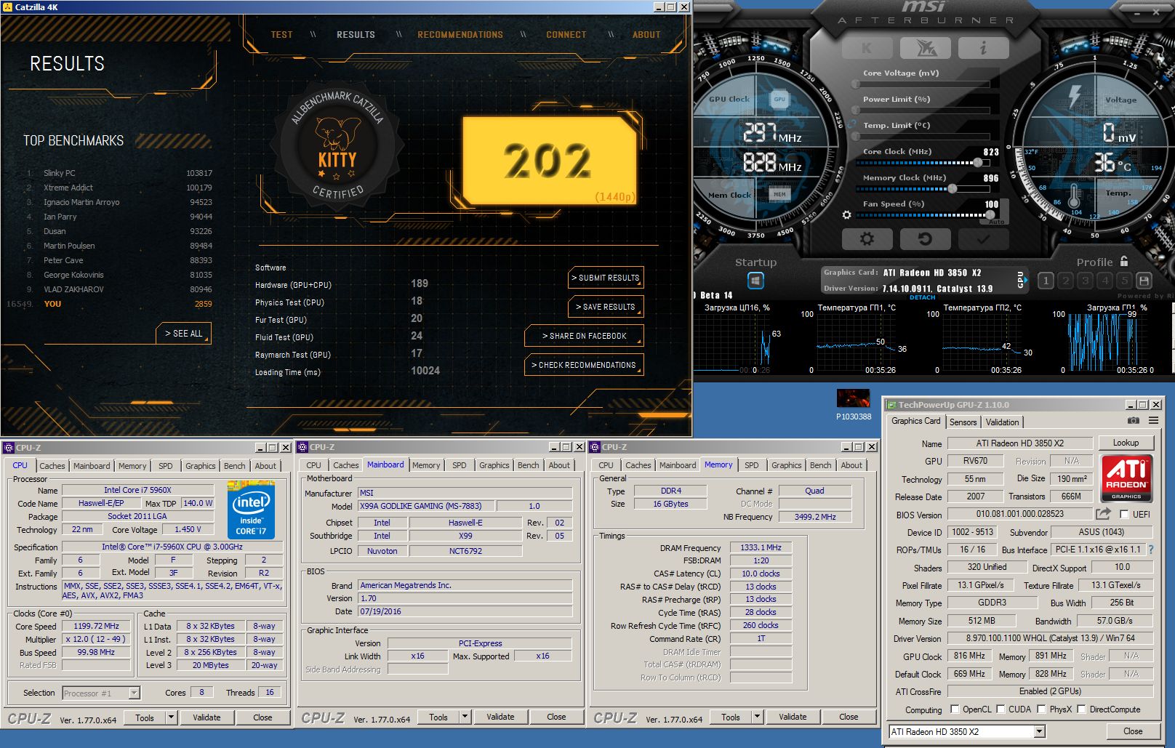Click the lightning bolt icon on the voltage gauge
This screenshot has width=1175, height=748.
[1074, 97]
